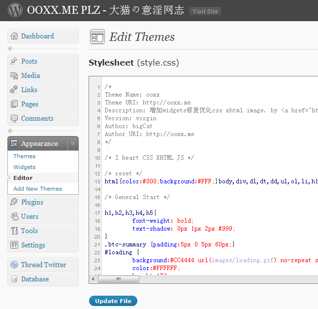This screenshot has height=309, width=318.
Task: Click the Thread Twitter gear icon
Action: tap(14, 265)
